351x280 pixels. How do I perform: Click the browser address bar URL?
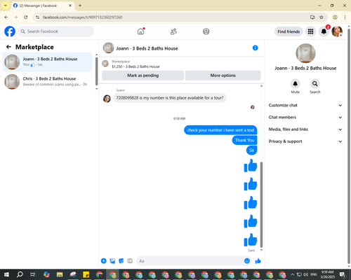(x=82, y=17)
